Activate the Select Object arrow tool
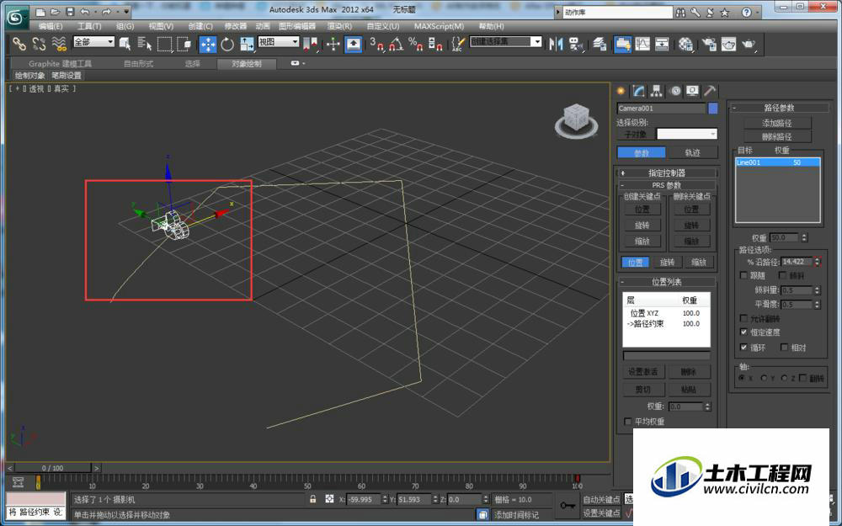This screenshot has width=842, height=526. click(x=125, y=44)
